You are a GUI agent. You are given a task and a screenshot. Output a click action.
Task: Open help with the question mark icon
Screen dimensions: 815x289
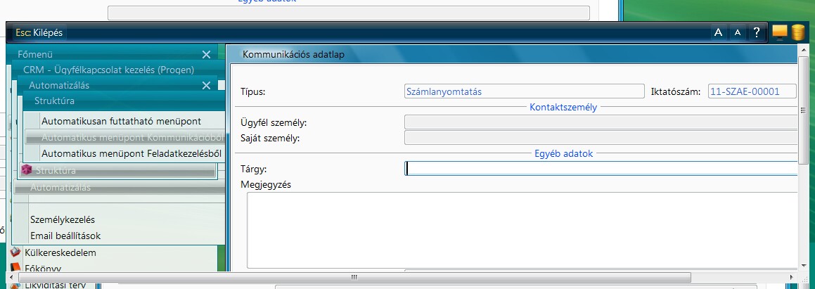click(x=757, y=33)
